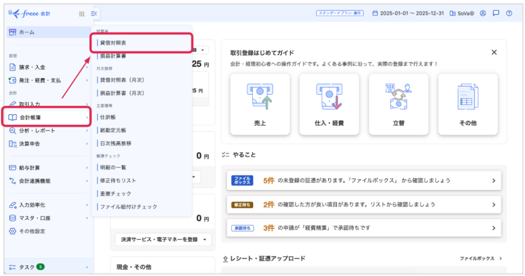
Task: Open the user account icon in header
Action: point(482,13)
